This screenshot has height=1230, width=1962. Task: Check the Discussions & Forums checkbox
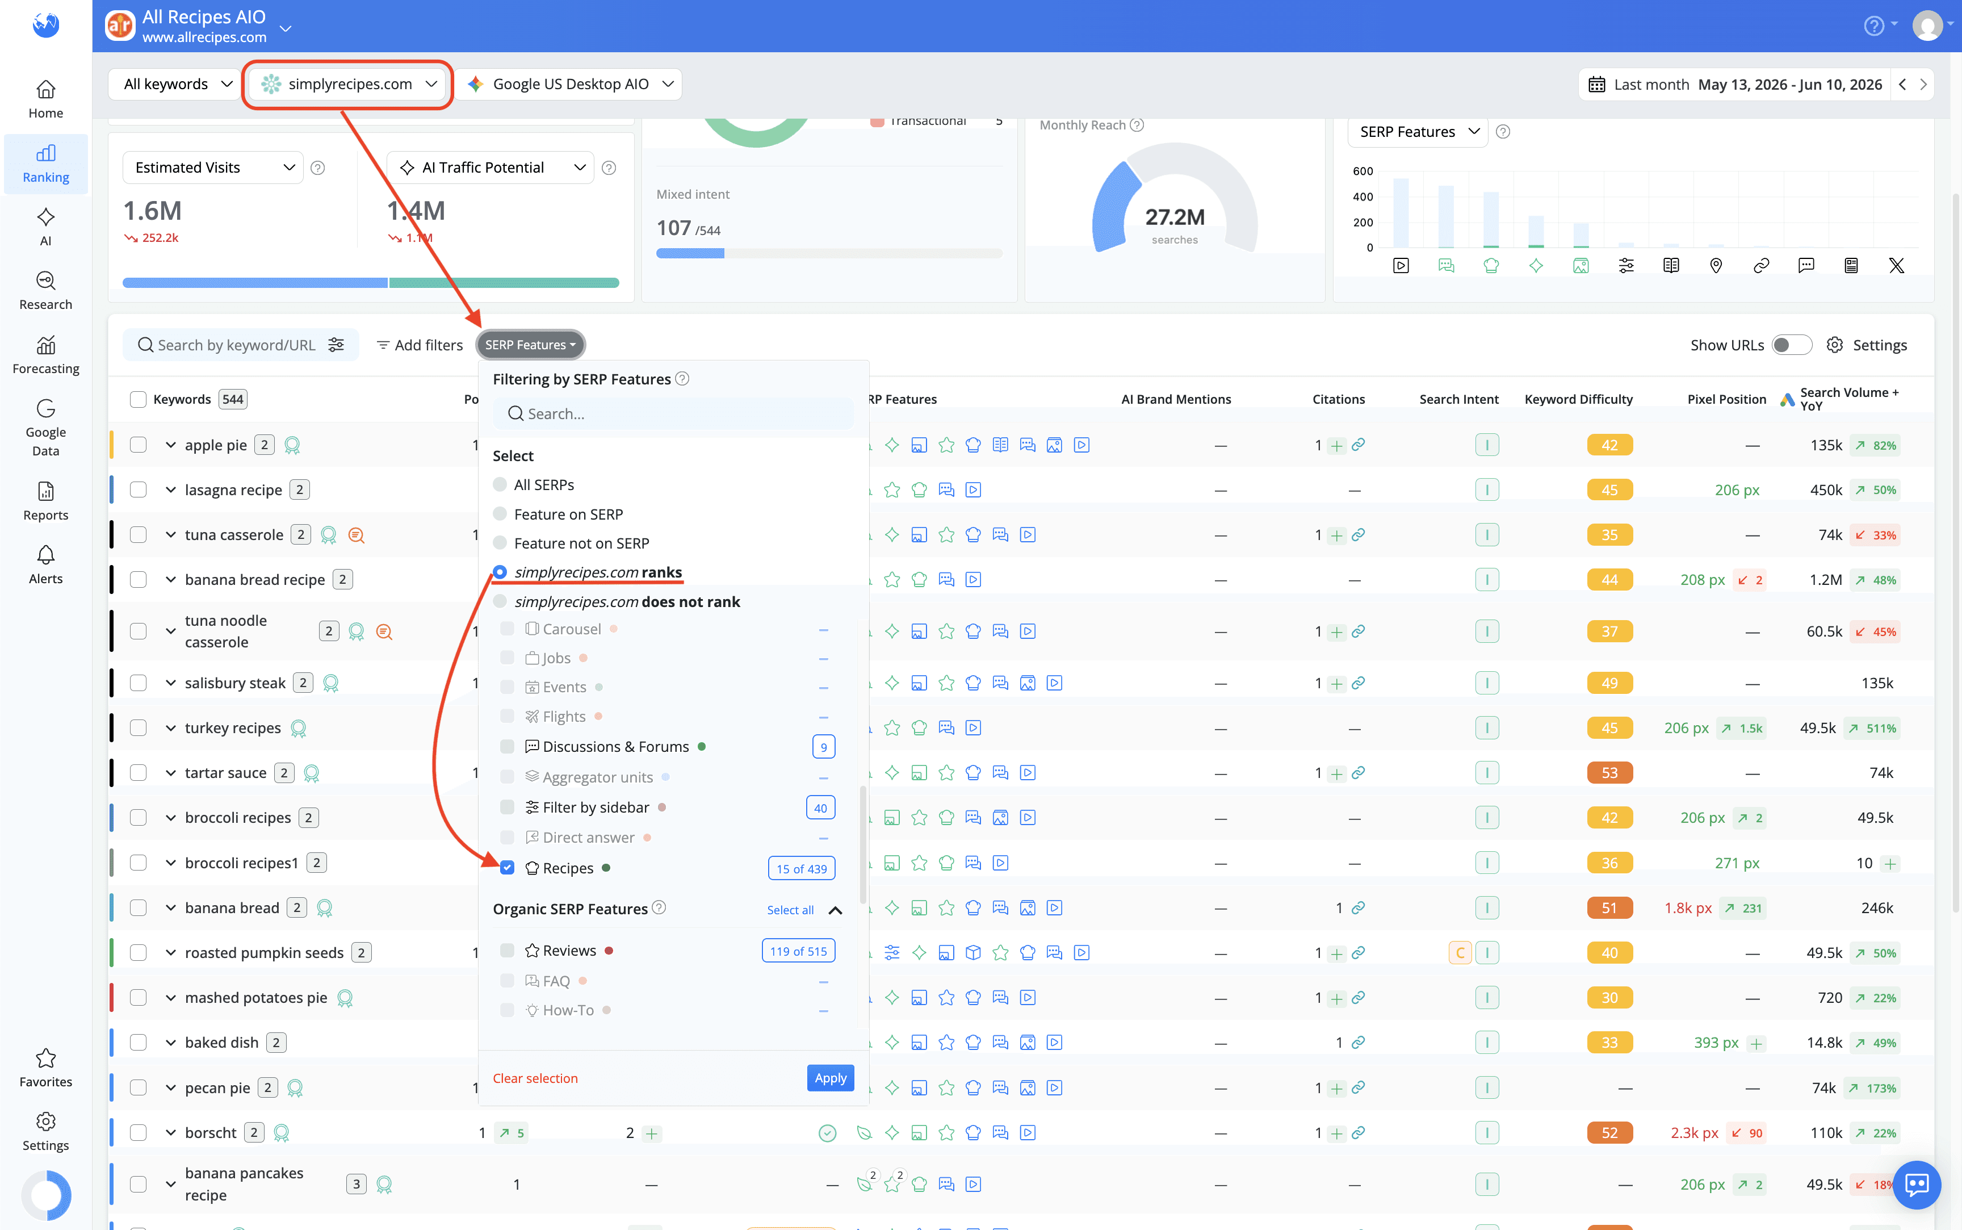click(508, 746)
